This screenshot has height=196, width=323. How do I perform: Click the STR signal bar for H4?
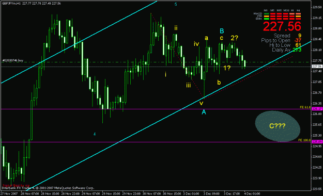[x=298, y=17]
